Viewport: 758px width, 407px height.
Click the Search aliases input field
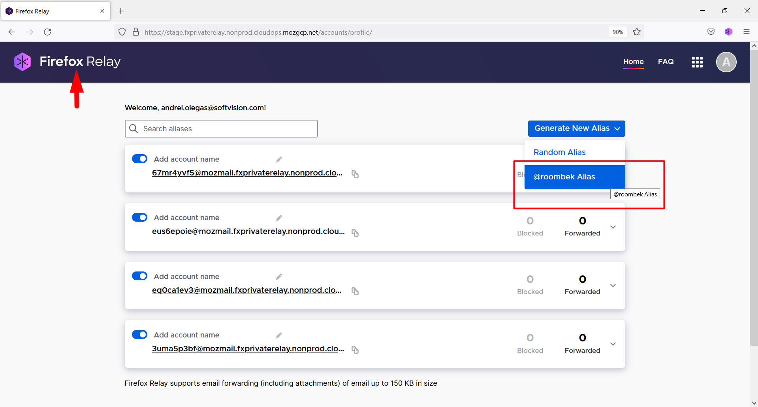tap(221, 128)
